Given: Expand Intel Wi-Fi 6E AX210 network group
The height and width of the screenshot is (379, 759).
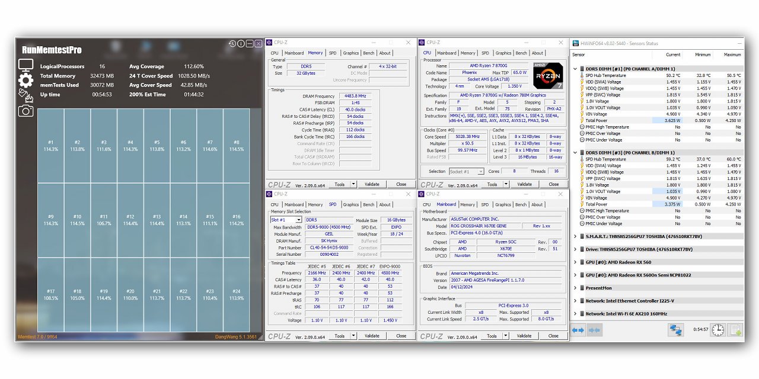Looking at the screenshot, I should coord(575,314).
